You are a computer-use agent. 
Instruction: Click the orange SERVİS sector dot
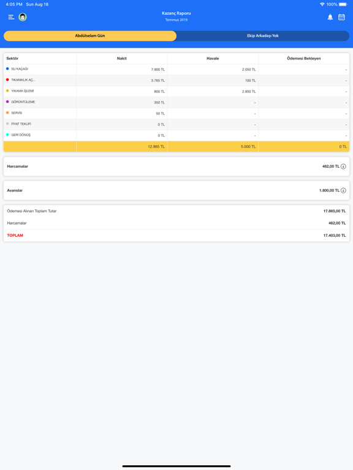click(7, 113)
